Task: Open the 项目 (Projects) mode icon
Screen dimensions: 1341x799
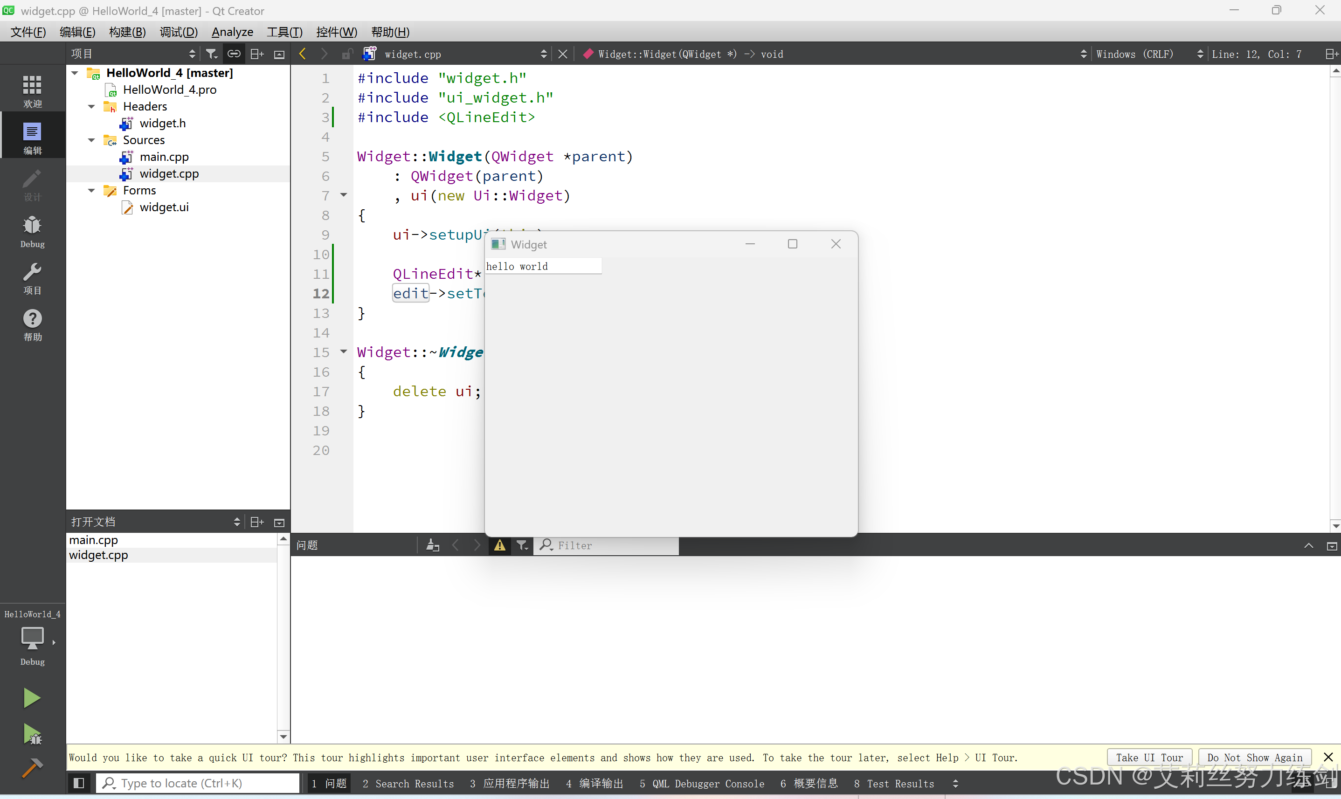Action: [x=32, y=276]
